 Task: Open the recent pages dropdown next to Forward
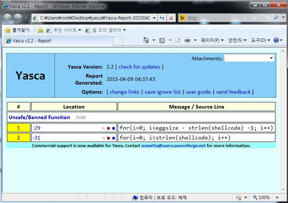[x=26, y=18]
